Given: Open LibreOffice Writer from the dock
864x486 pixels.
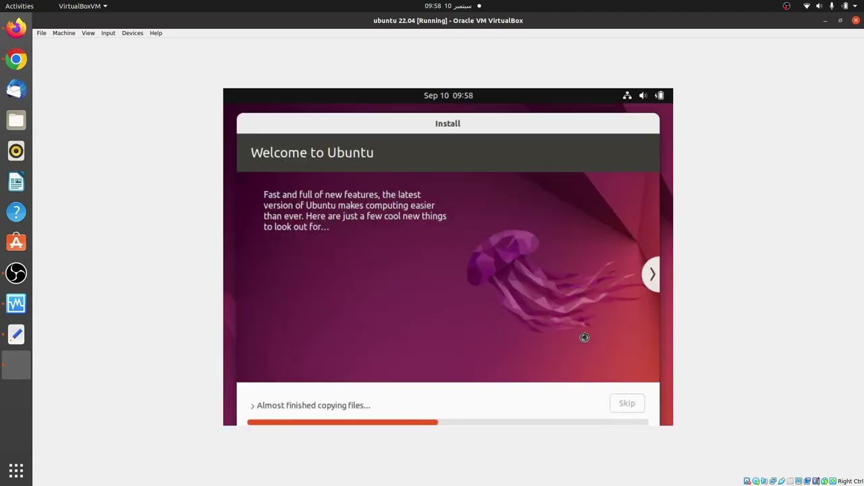Looking at the screenshot, I should [x=16, y=182].
